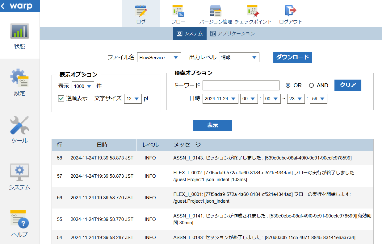
Task: Select the ログ notepad icon
Action: pyautogui.click(x=141, y=10)
